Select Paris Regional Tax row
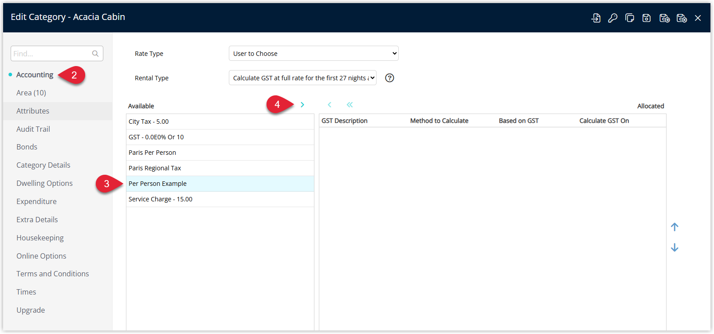 pos(220,168)
